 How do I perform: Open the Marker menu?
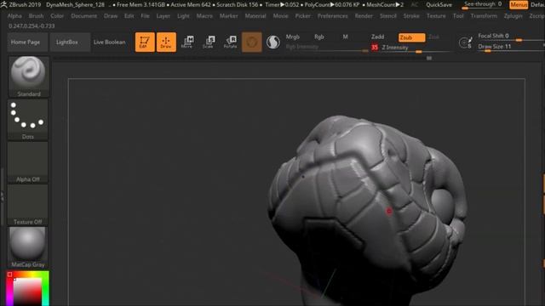point(229,16)
